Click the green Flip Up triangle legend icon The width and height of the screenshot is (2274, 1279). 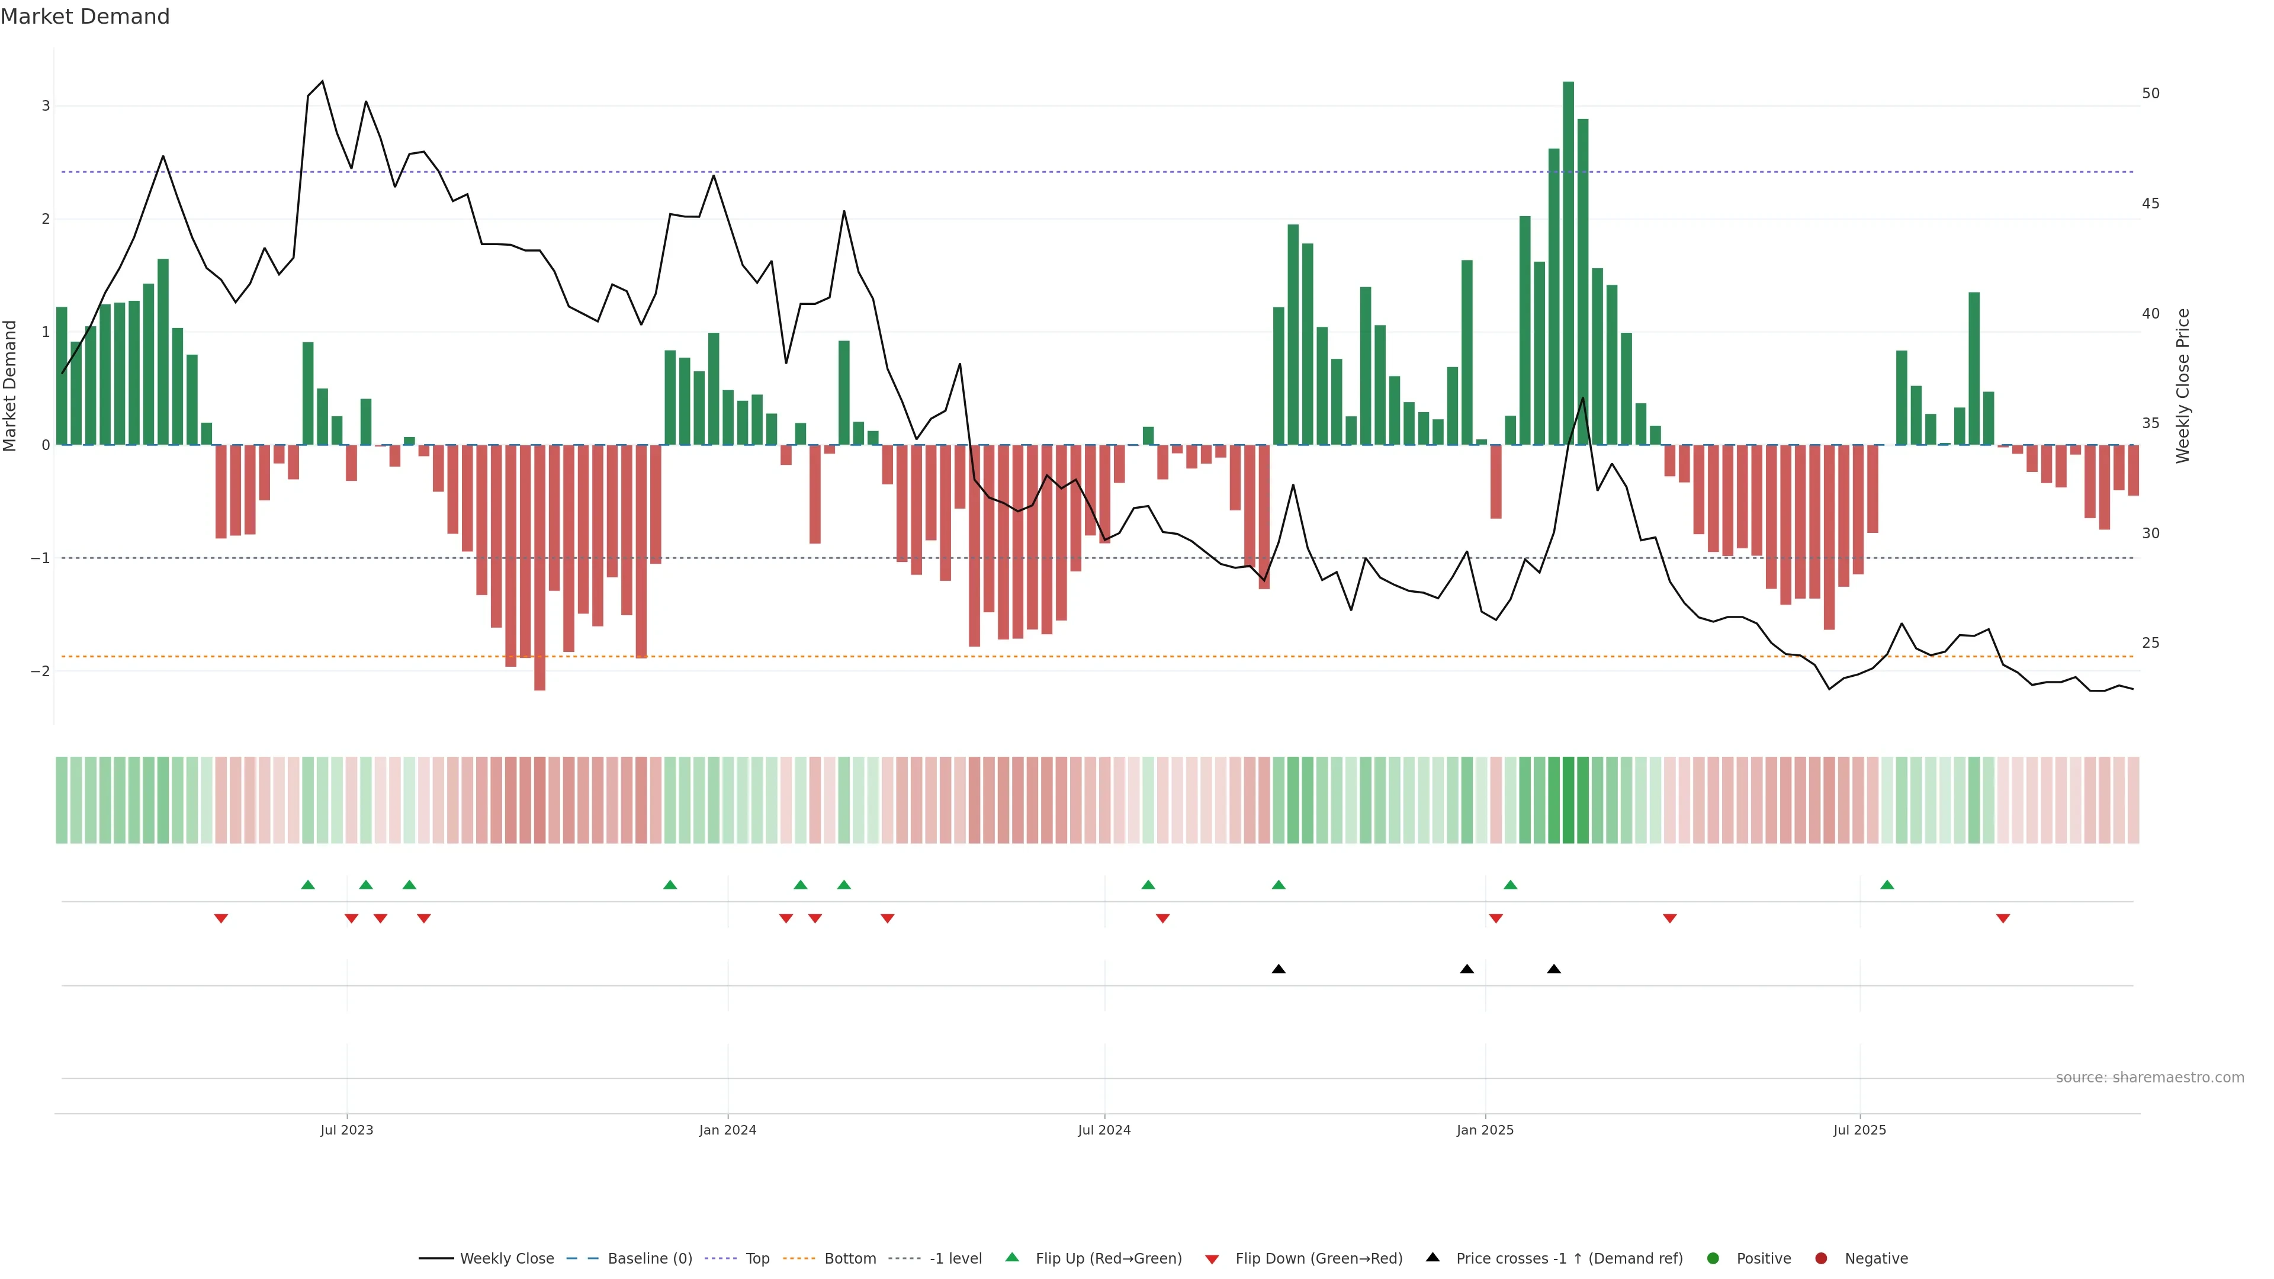(x=1013, y=1258)
